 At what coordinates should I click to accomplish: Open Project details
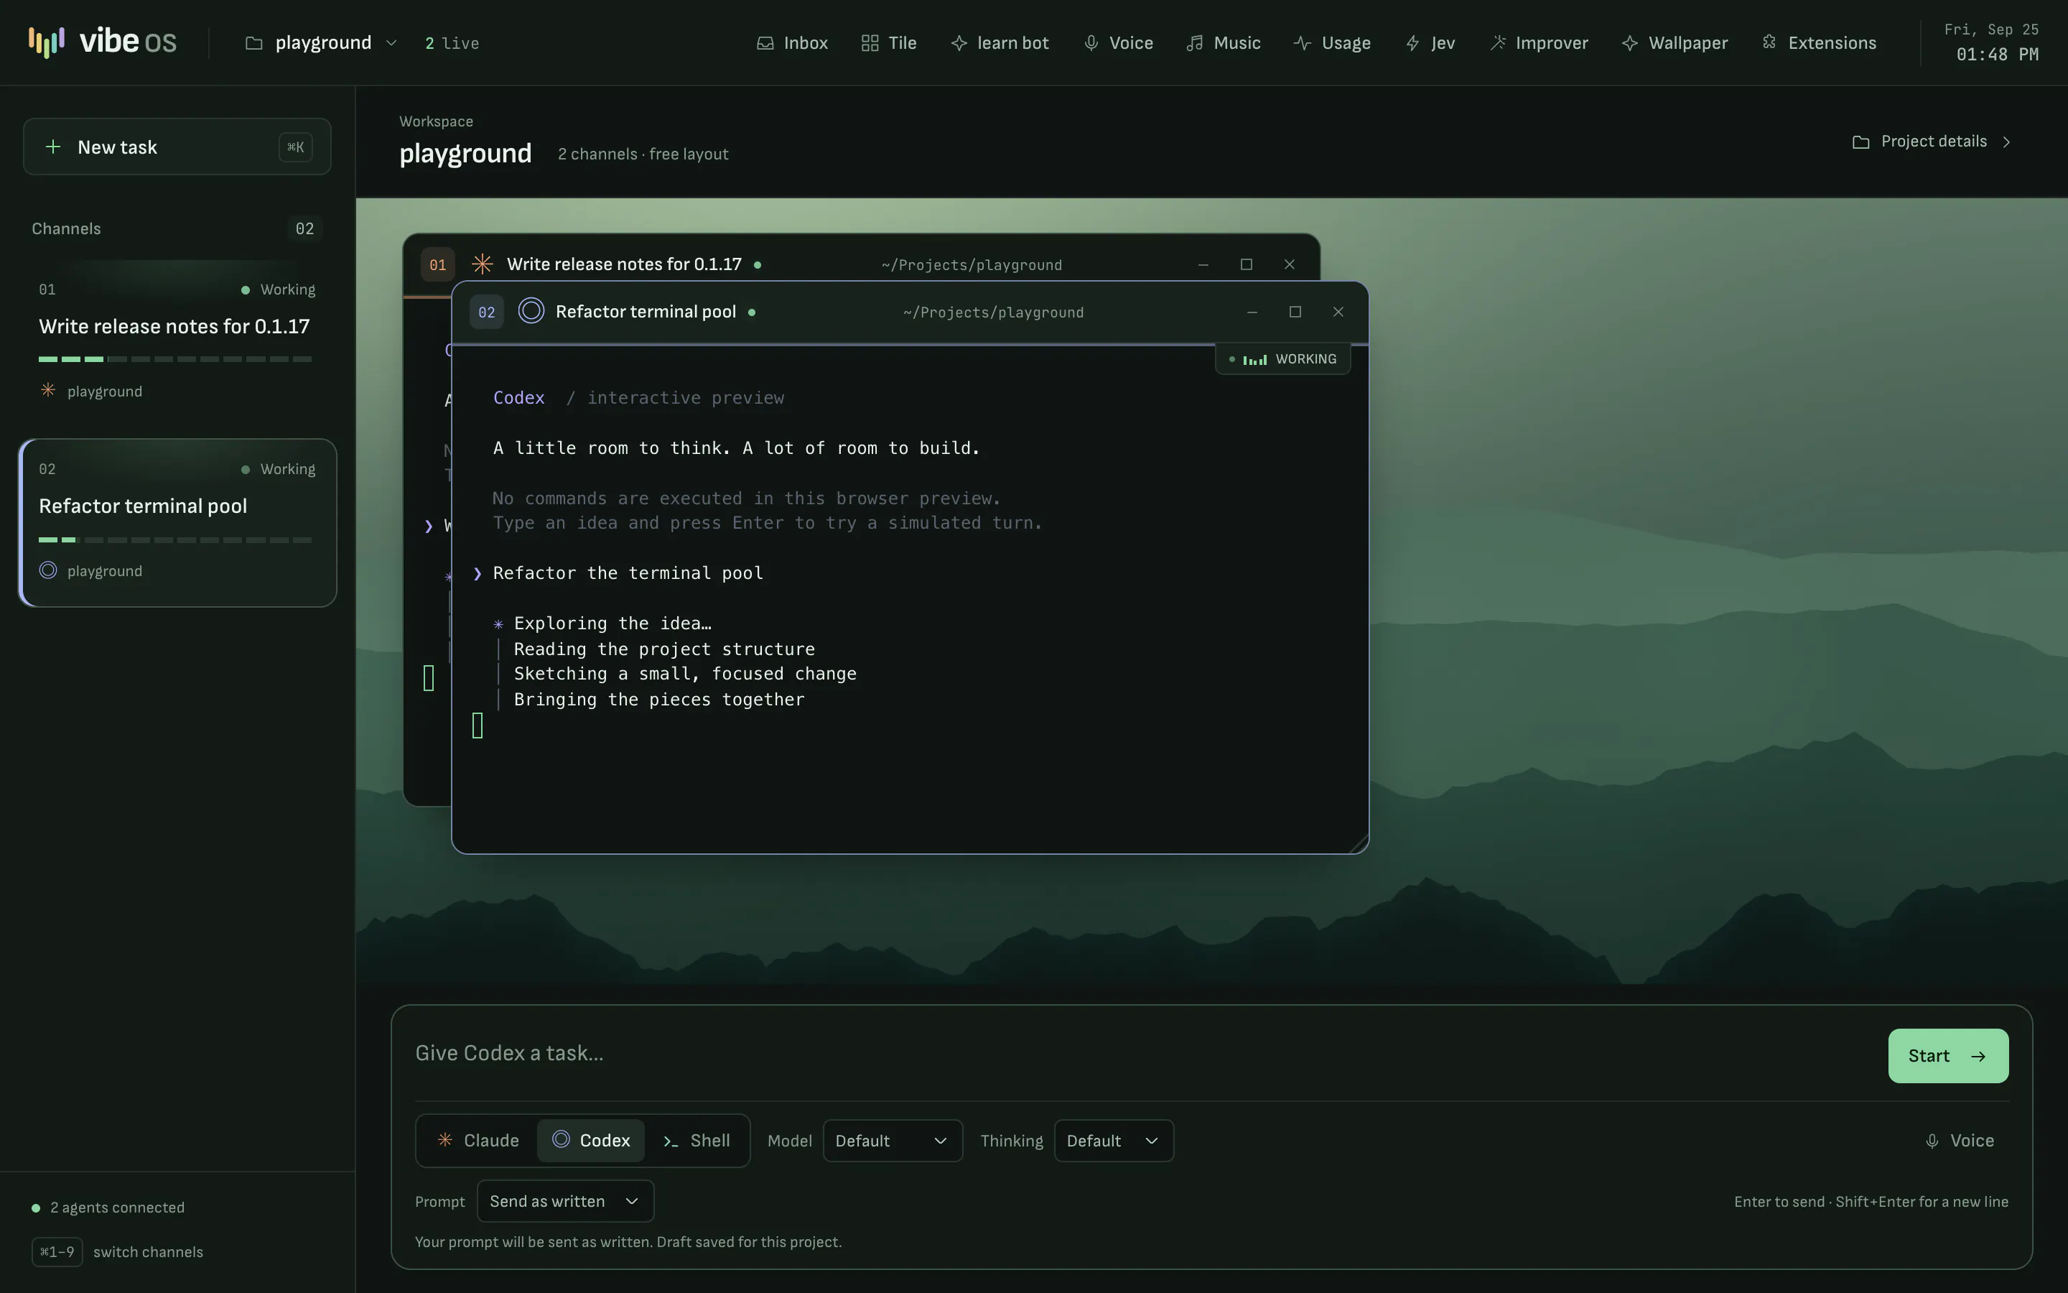[1932, 142]
